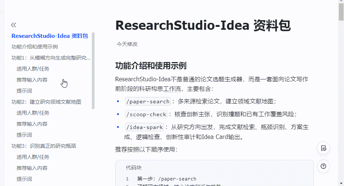
Task: Click the /paper-search inline code
Action: [148, 101]
